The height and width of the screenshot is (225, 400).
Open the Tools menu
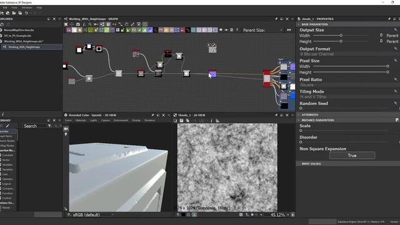[14, 7]
